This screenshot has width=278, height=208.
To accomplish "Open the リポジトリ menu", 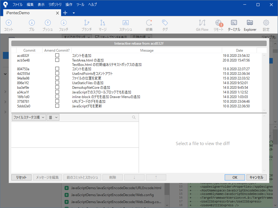I will click(x=55, y=4).
